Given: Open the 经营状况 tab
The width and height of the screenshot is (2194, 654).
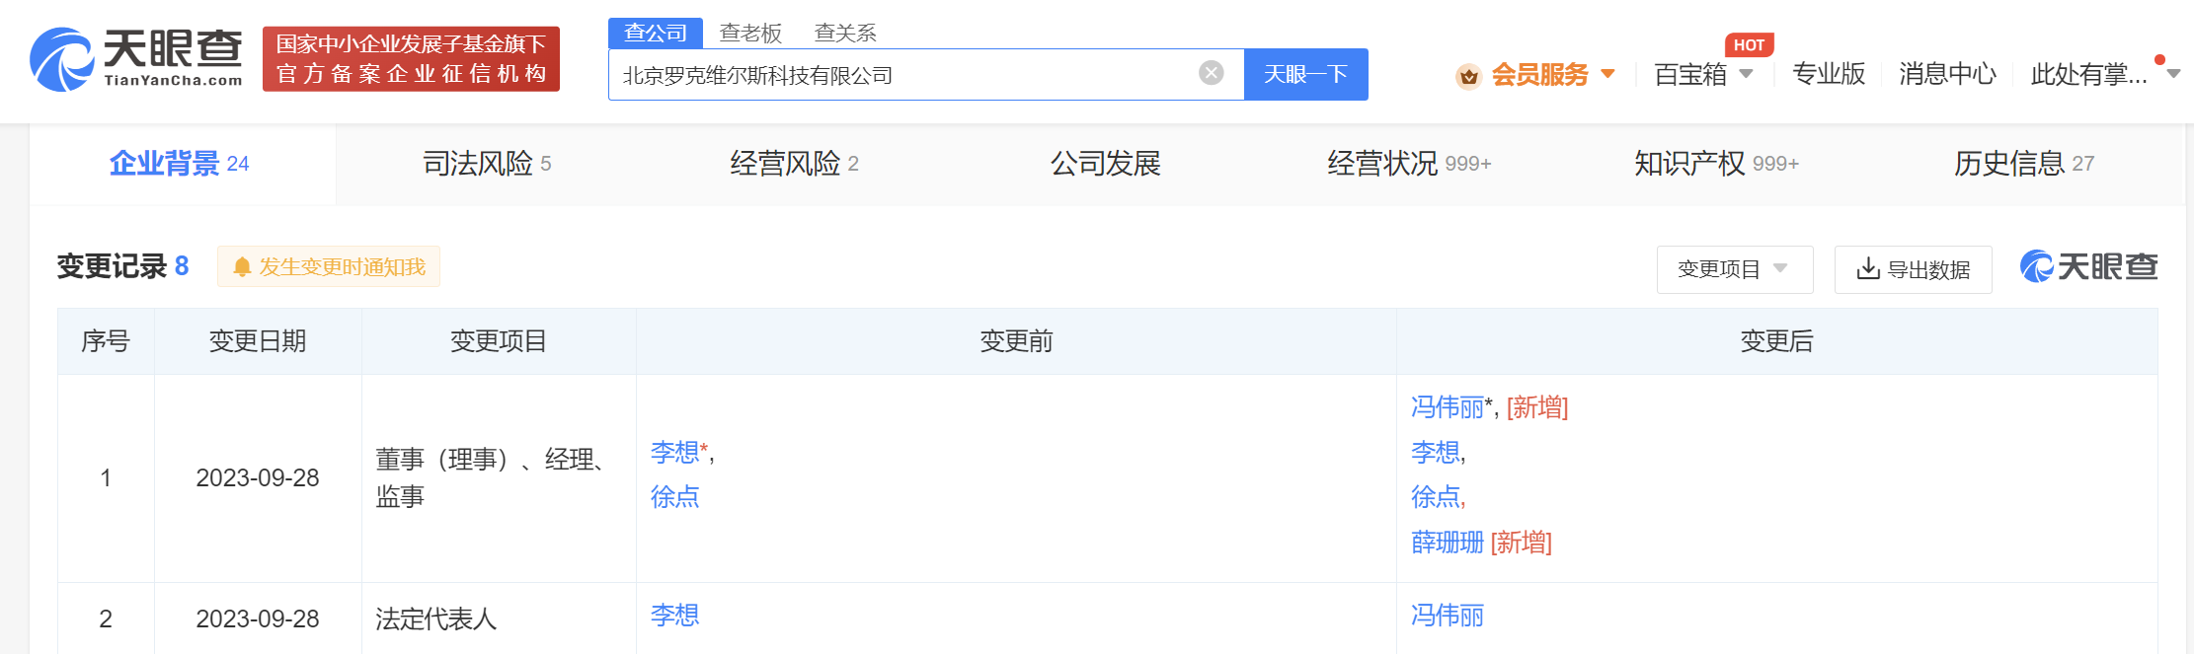Looking at the screenshot, I should point(1409,164).
